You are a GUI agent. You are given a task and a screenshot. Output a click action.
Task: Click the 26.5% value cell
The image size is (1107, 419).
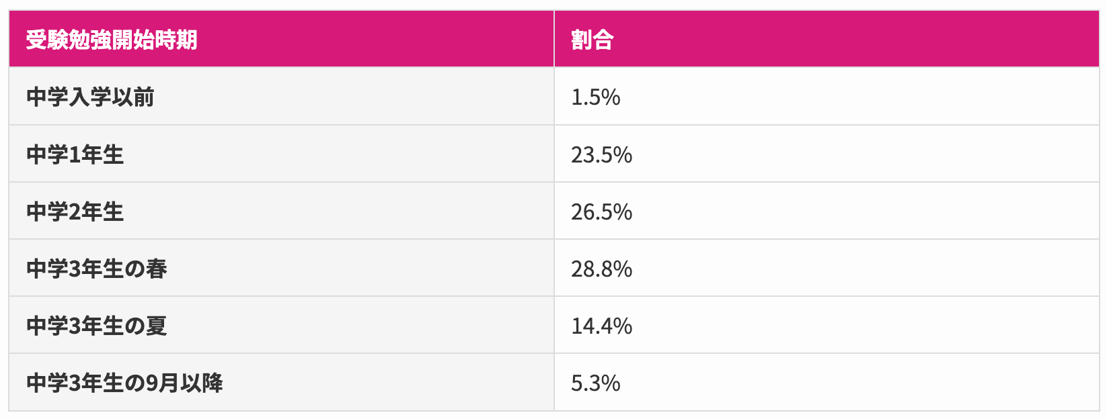[x=601, y=212]
